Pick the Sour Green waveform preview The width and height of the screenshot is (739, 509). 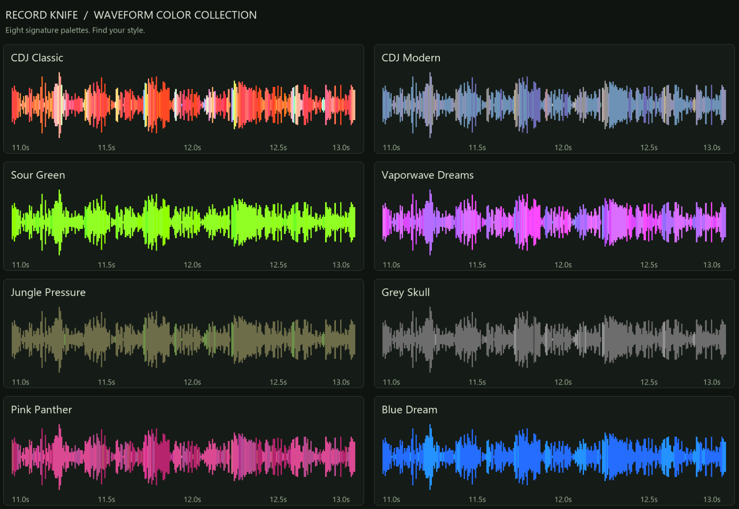click(x=183, y=222)
